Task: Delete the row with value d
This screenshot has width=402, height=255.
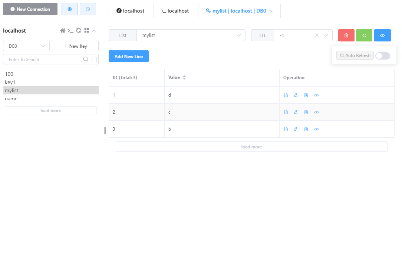Action: [x=306, y=95]
